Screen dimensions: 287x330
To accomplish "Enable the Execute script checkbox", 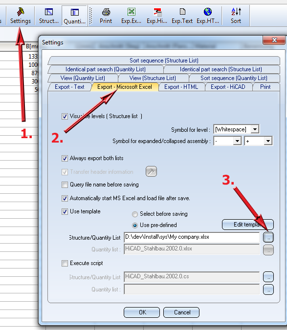I will click(x=65, y=263).
